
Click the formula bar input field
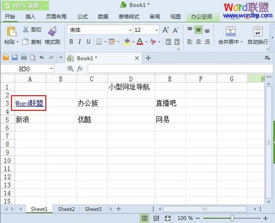click(x=180, y=69)
